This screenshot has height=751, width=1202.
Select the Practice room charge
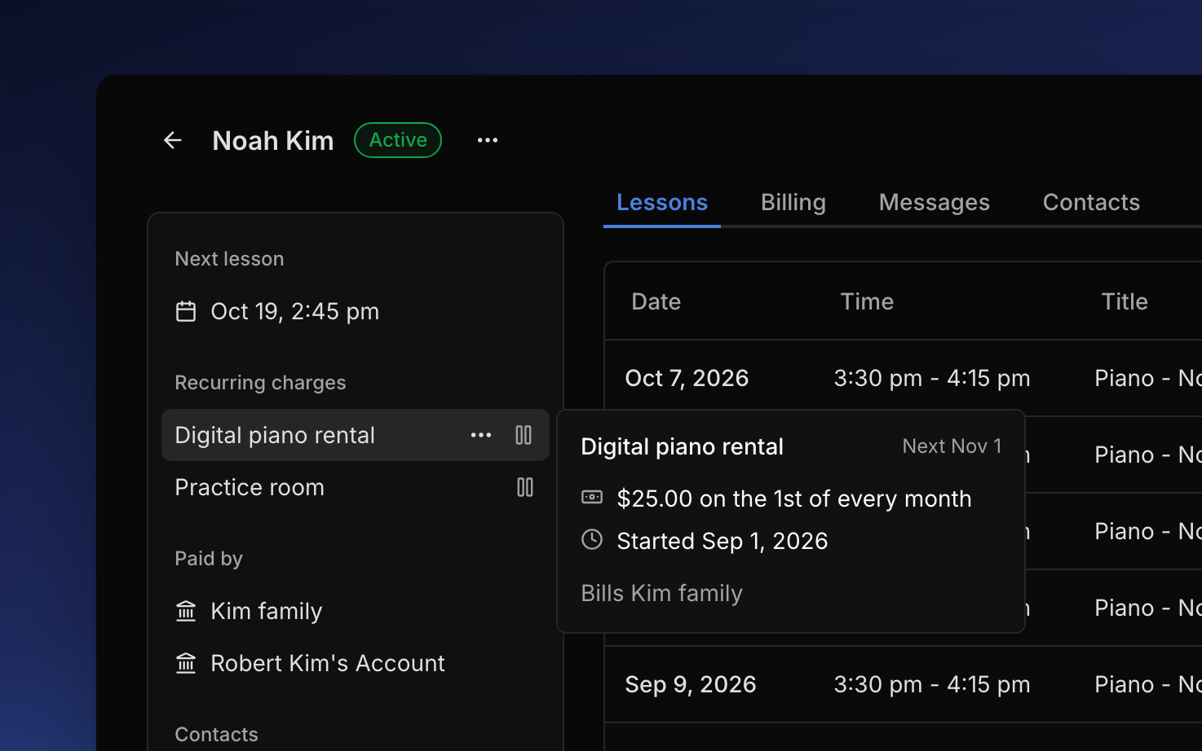coord(250,487)
